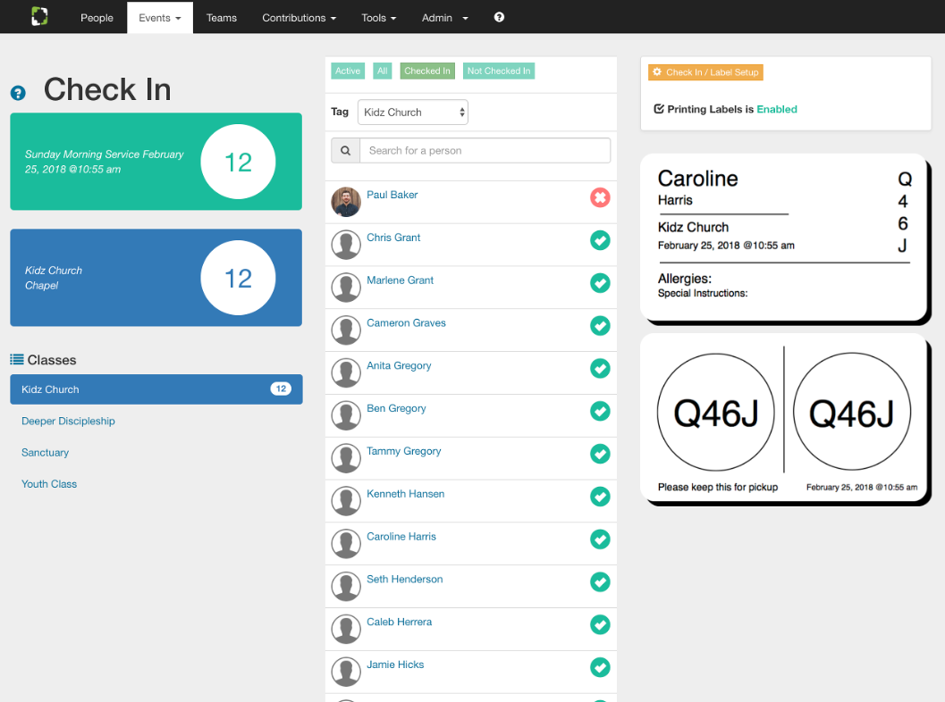The width and height of the screenshot is (945, 702).
Task: Click the Sunday Morning Service event card
Action: [x=156, y=162]
